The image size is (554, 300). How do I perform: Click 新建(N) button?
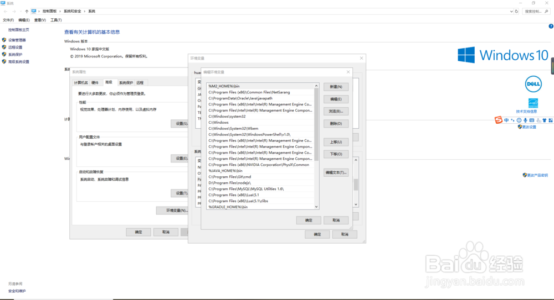click(x=336, y=87)
